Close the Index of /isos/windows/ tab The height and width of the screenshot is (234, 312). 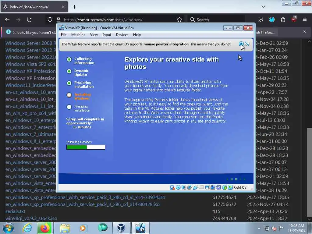(63, 7)
